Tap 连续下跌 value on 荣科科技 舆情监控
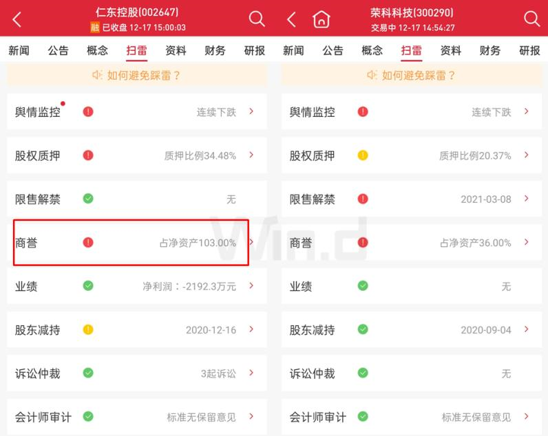The height and width of the screenshot is (436, 548). click(x=492, y=112)
